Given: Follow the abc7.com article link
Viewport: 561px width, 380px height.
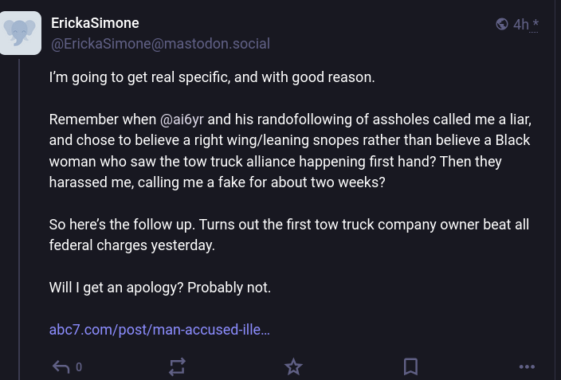Looking at the screenshot, I should 159,329.
